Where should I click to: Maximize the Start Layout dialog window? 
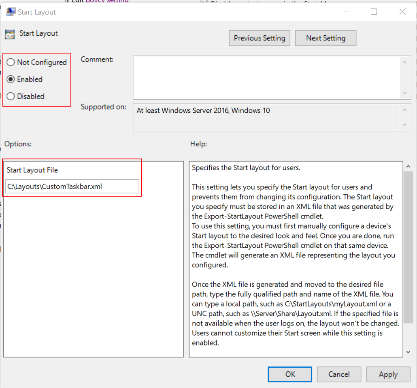(x=374, y=12)
